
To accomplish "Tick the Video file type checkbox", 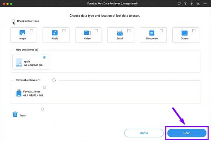I will click(96, 31).
